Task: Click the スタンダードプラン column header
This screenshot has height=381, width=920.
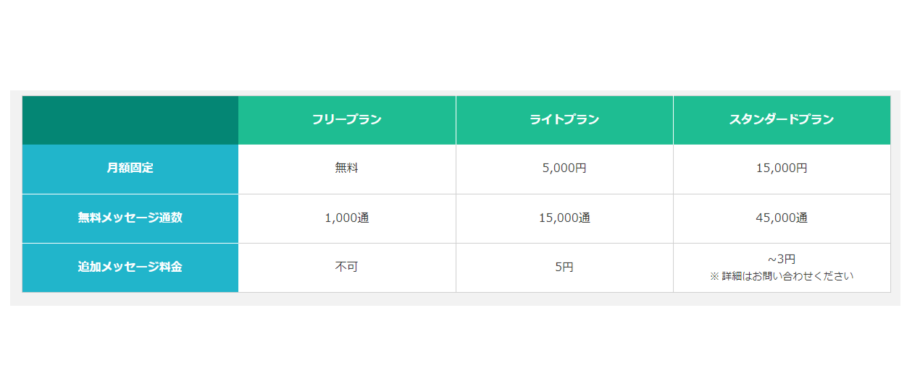Action: [782, 120]
